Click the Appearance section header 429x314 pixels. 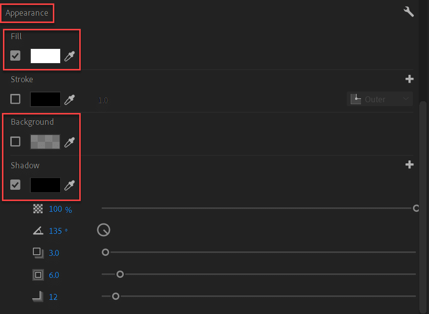click(27, 13)
